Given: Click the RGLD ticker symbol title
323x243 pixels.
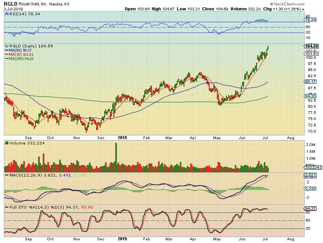Looking at the screenshot, I should (x=11, y=4).
